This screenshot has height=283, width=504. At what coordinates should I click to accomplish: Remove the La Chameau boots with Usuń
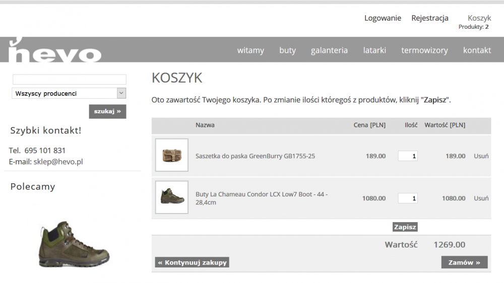tap(481, 198)
